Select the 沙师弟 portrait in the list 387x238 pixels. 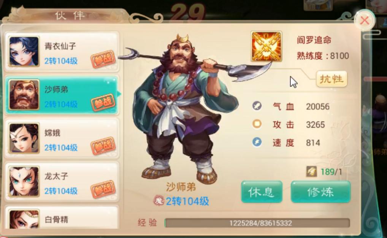24,95
